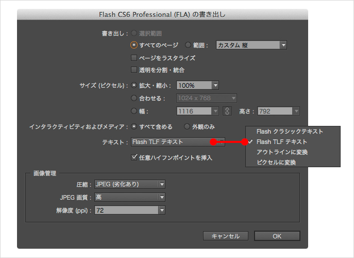Viewport: 354px width, 258px height.
Task: Open the JPEG 画質 高 dropdown
Action: coord(129,197)
